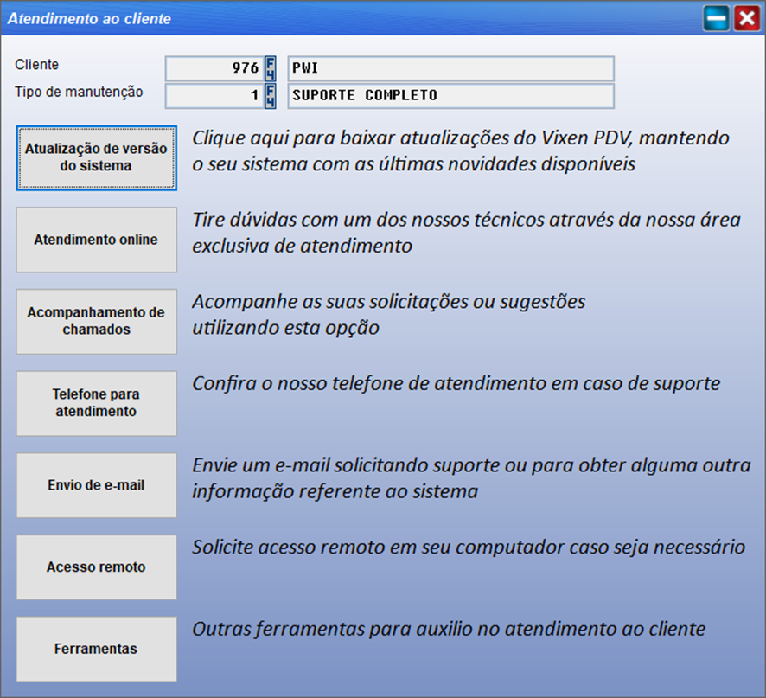The width and height of the screenshot is (766, 698).
Task: Open the Ferramentas button
Action: (96, 649)
